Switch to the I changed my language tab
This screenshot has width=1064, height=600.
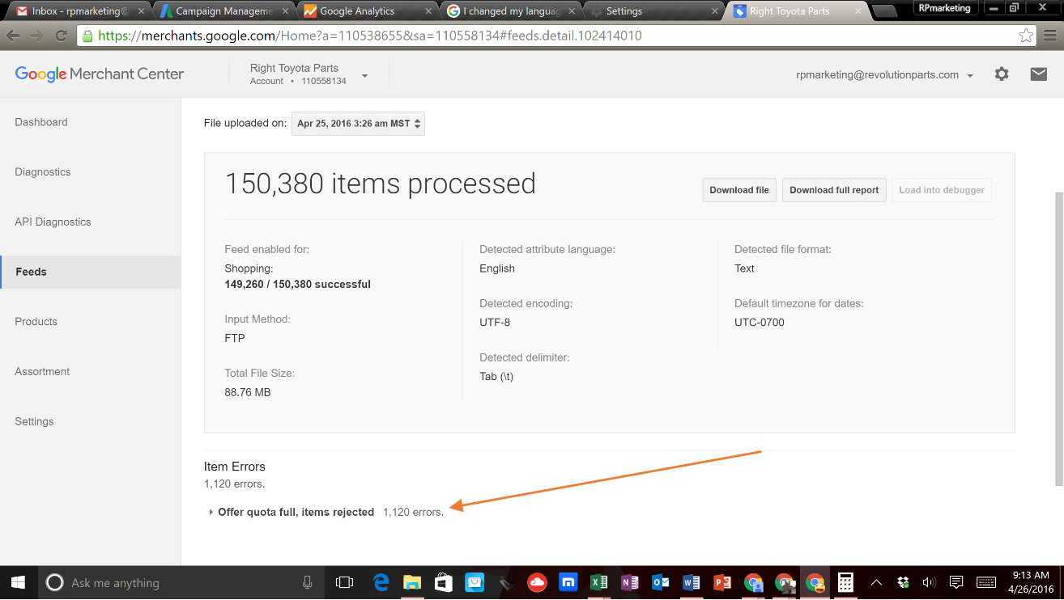point(512,11)
